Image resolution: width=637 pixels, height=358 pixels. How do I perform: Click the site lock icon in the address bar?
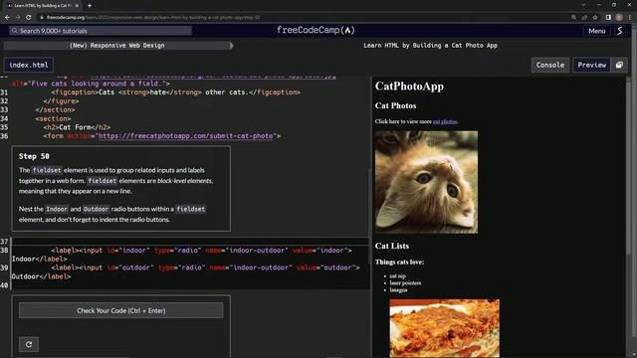tap(42, 18)
